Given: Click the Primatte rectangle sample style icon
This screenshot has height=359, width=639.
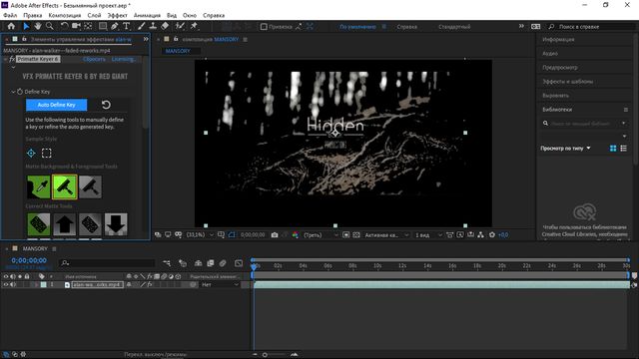Looking at the screenshot, I should point(47,153).
